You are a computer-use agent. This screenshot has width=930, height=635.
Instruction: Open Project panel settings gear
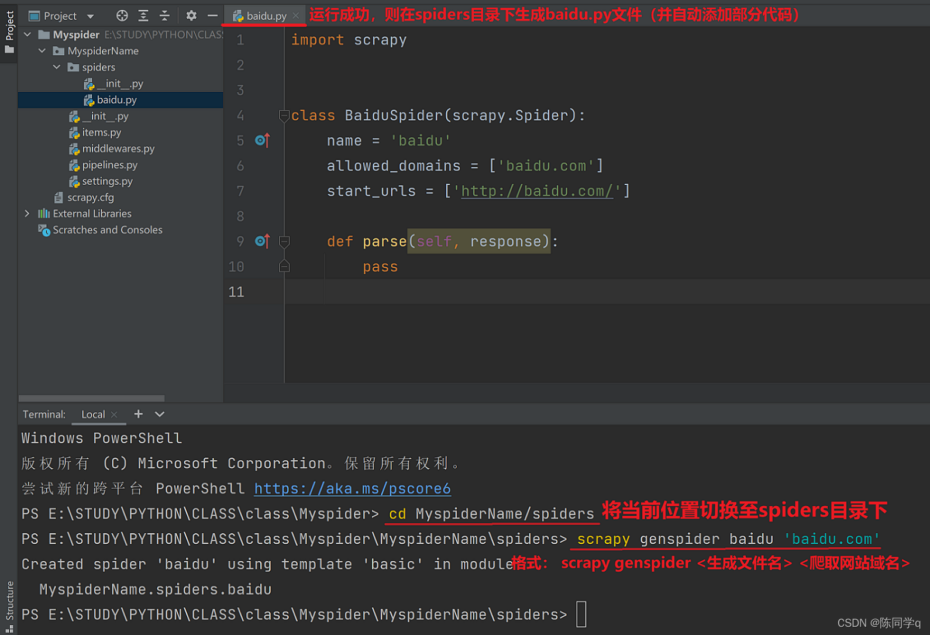click(191, 16)
